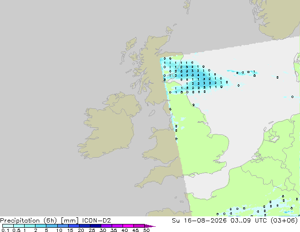Click the legend swatch between 15 and 20
This screenshot has width=300, height=232.
73,226
